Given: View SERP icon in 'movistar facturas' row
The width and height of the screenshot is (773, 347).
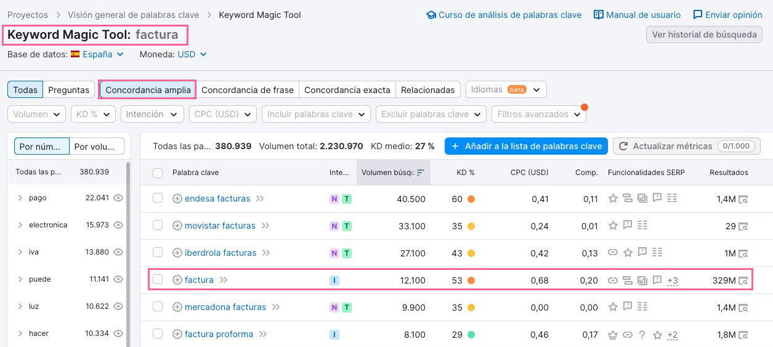Looking at the screenshot, I should pyautogui.click(x=743, y=226).
